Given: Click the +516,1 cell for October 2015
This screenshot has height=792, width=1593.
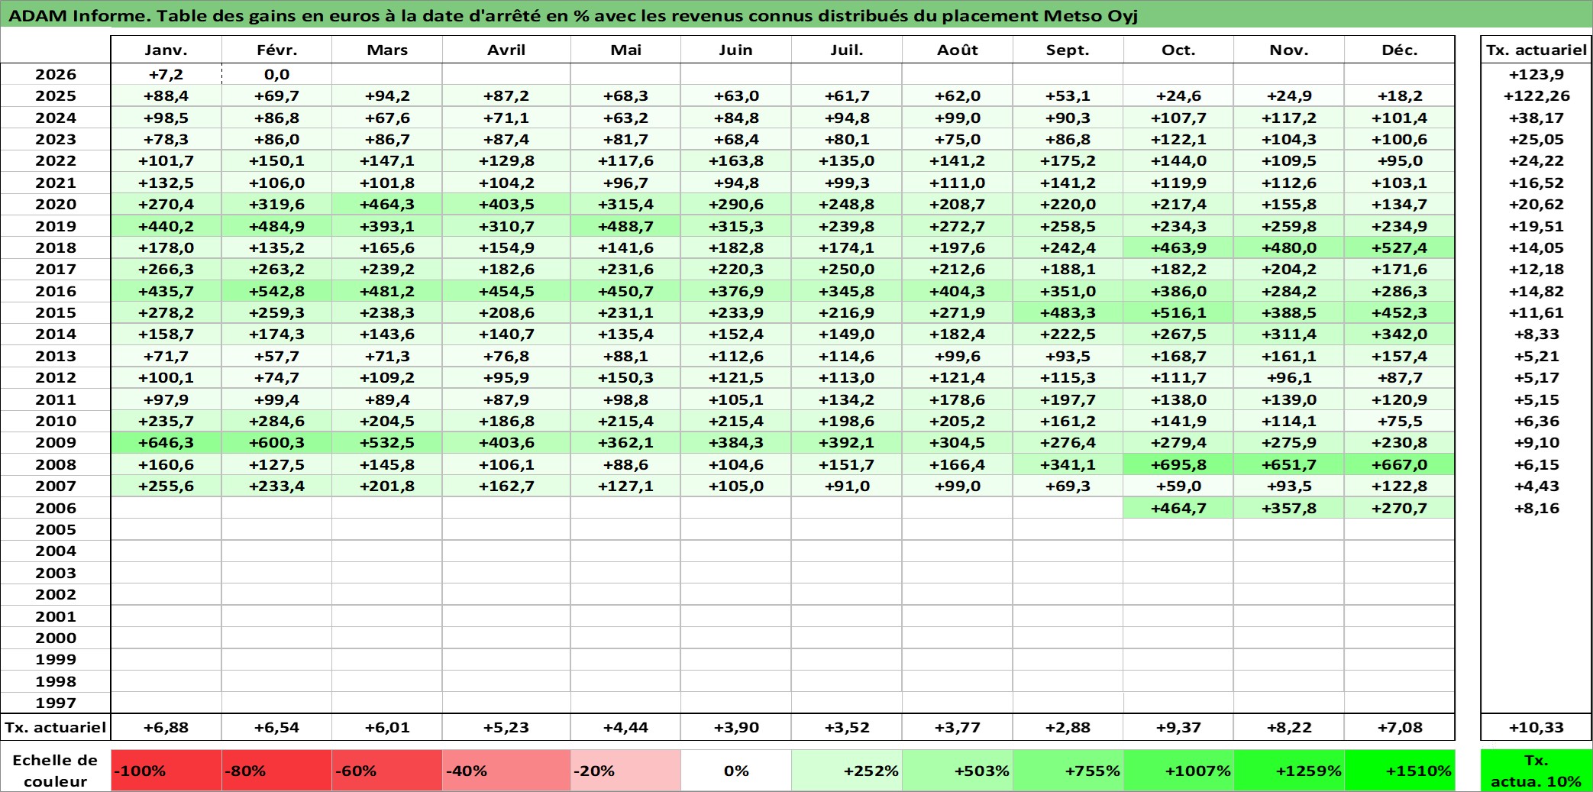Looking at the screenshot, I should click(1178, 312).
